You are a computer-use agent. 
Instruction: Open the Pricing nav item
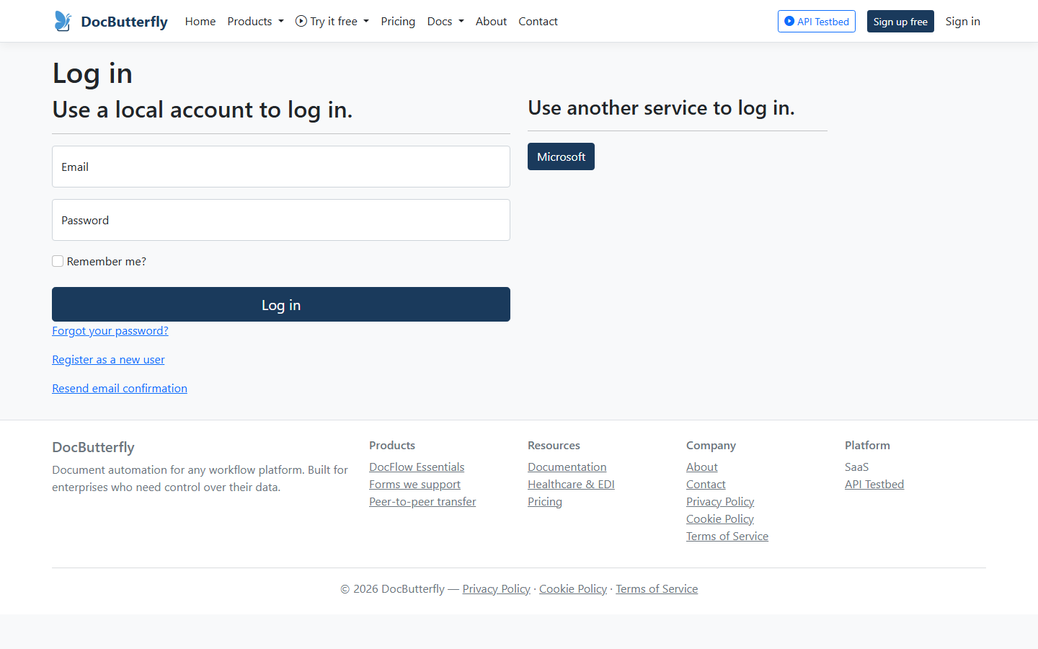pyautogui.click(x=398, y=22)
